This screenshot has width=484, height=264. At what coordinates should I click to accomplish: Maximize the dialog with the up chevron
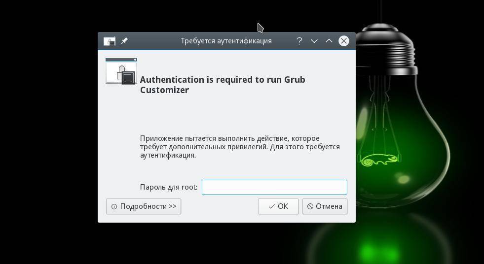(x=329, y=41)
